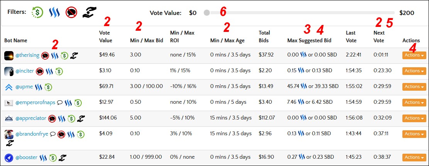The height and width of the screenshot is (166, 429).
Task: Click the green dollar icon beside @appreciator
Action: (x=71, y=119)
